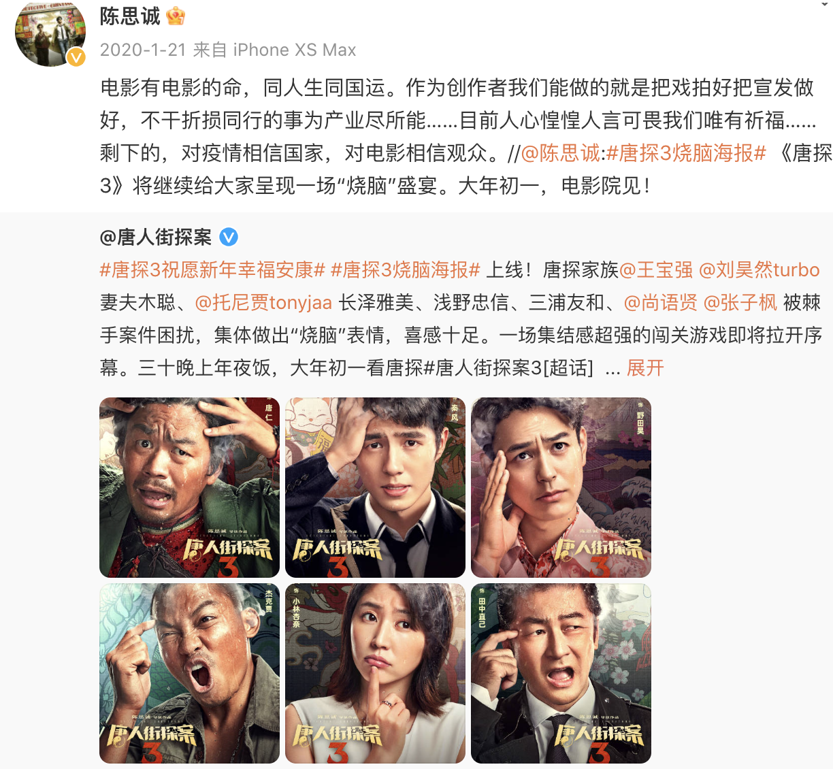Click the orange verified V badge on avatar
Viewport: 833px width, 769px height.
76,57
